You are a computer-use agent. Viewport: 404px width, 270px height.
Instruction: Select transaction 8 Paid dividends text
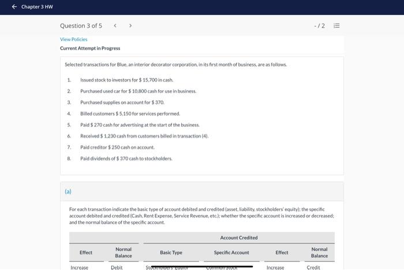[x=126, y=158]
